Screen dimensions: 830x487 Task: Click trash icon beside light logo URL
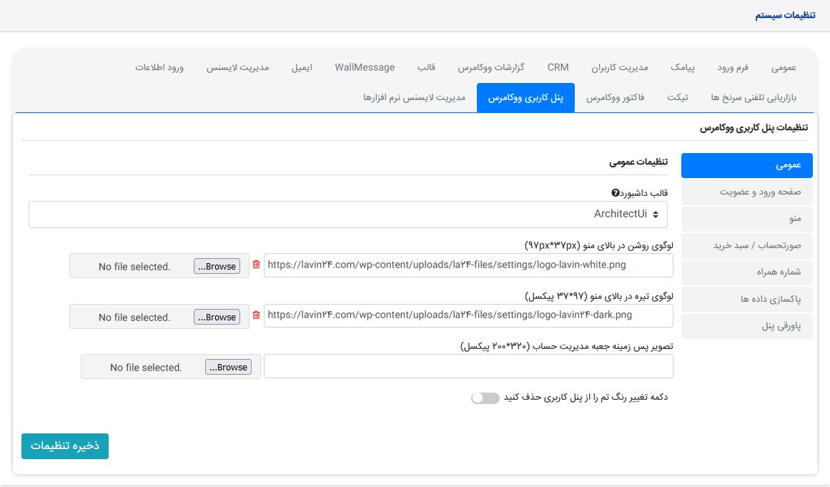256,265
